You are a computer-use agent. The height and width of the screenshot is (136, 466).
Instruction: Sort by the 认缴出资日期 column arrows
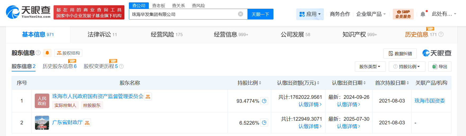coord(364,83)
